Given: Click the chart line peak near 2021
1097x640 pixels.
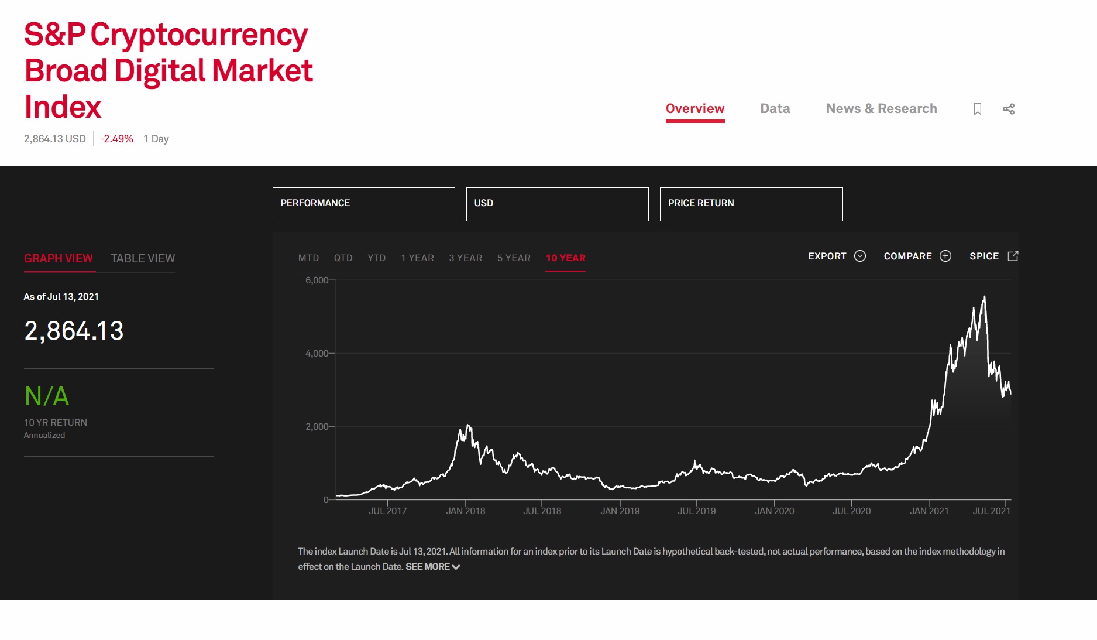Looking at the screenshot, I should (985, 298).
